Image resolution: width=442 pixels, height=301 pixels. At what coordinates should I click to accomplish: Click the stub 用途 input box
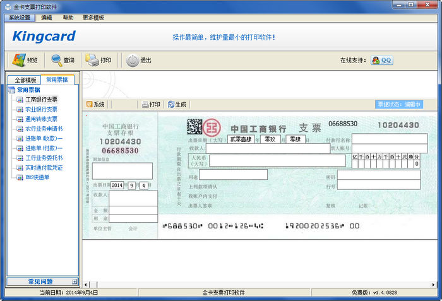(133, 218)
